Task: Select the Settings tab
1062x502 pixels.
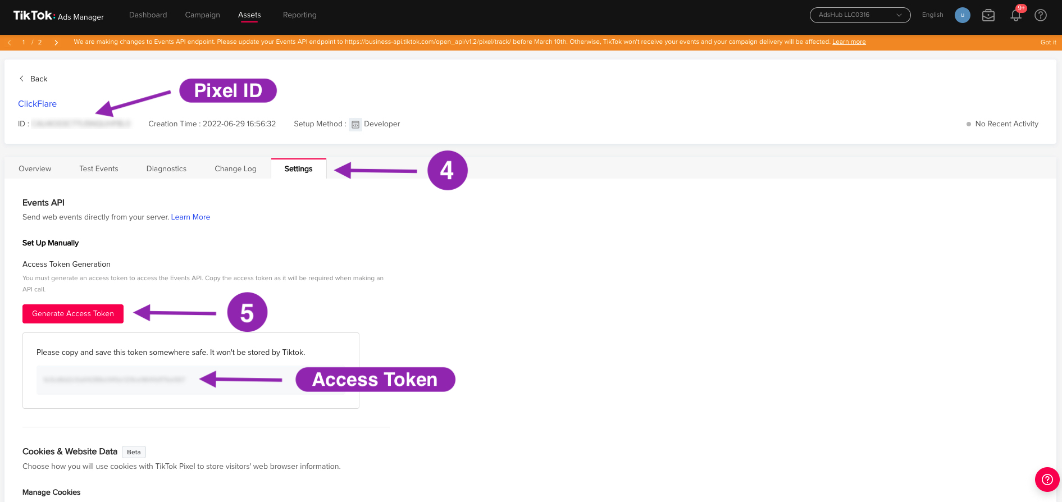Action: (x=298, y=168)
